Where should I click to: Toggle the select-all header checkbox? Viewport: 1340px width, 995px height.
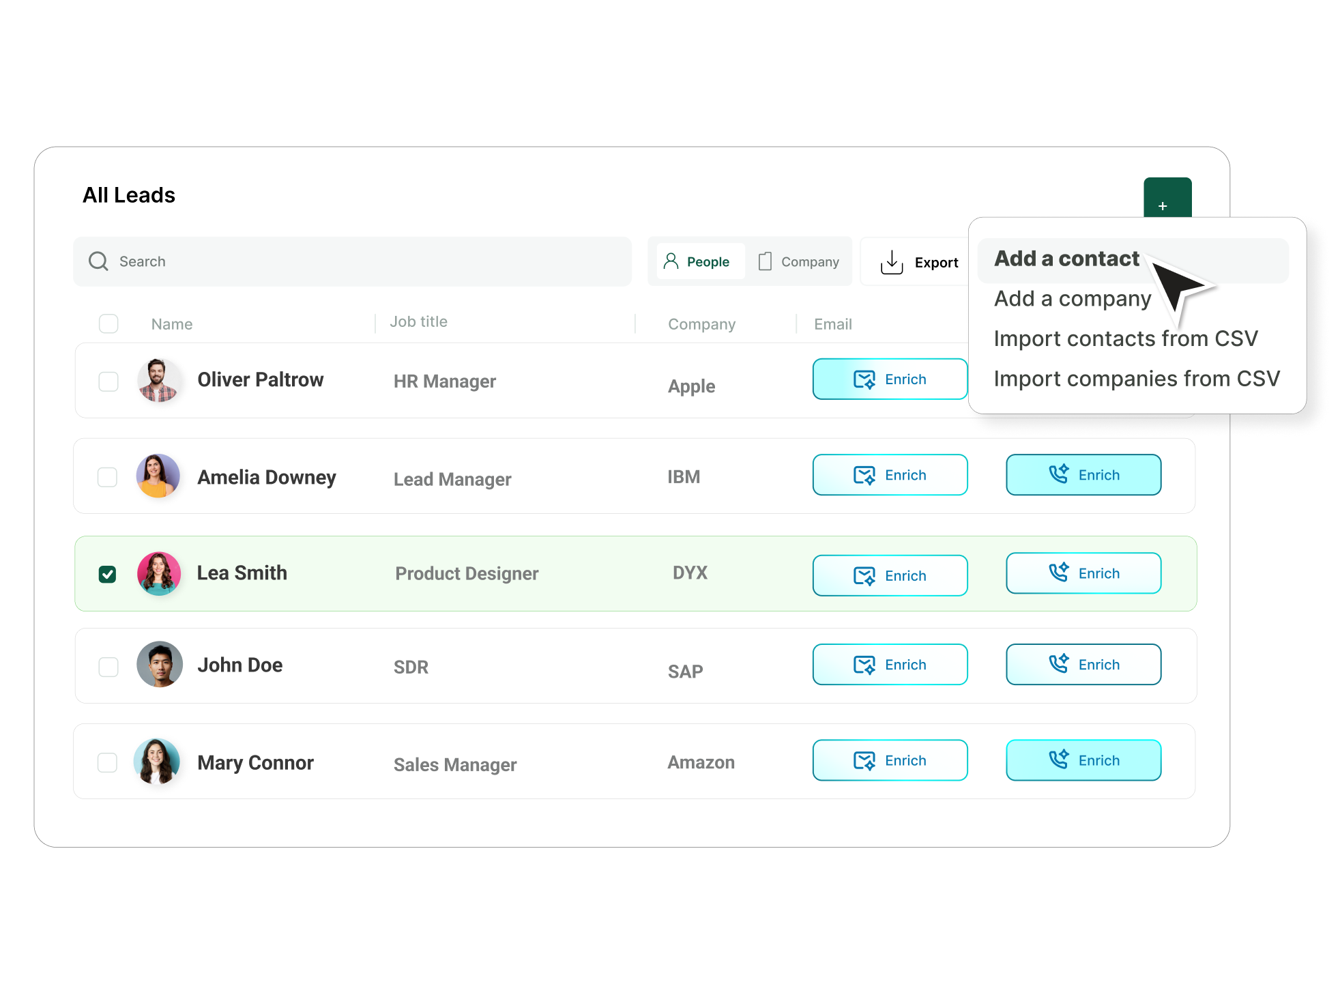tap(108, 323)
